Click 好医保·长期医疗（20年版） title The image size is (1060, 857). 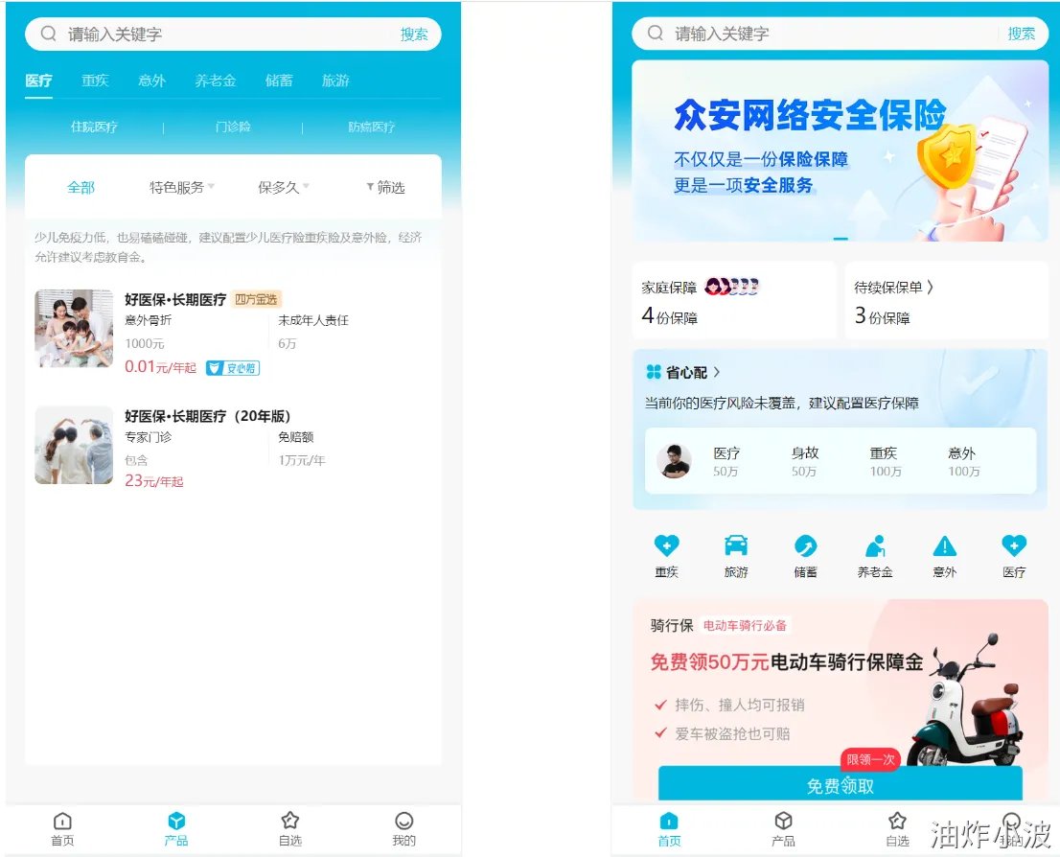pos(208,416)
